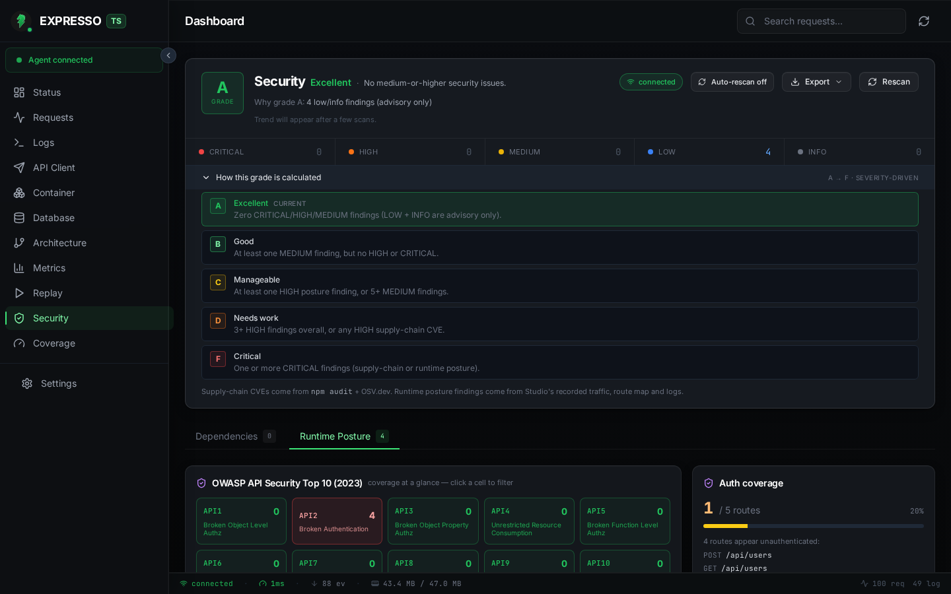Switch to Dependencies tab

(235, 436)
